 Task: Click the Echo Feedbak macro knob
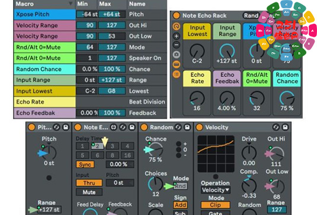pyautogui.click(x=227, y=98)
